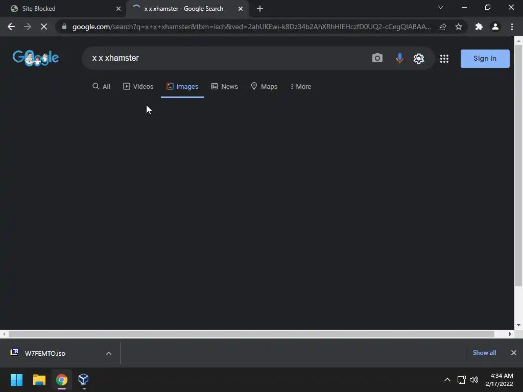Expand the More search options

click(301, 86)
